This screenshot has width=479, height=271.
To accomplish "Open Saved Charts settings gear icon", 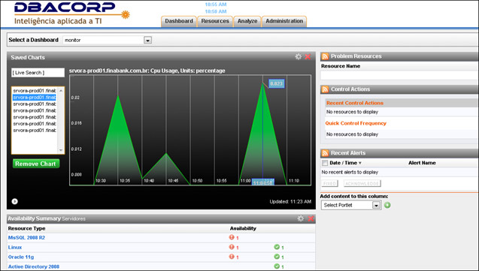I will click(298, 56).
